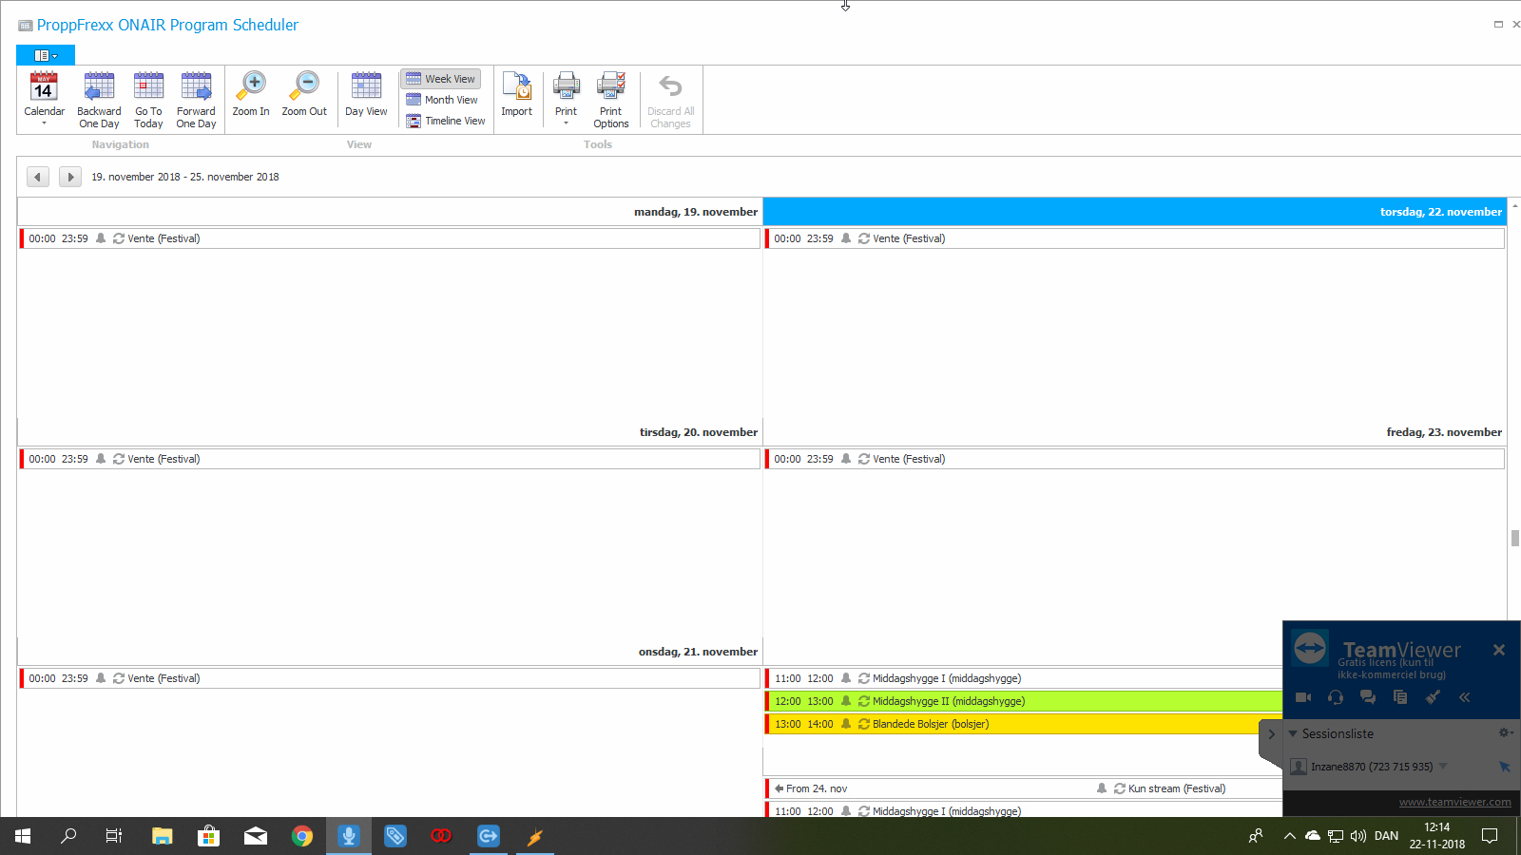Click the bell icon on Middagshygge II entry
The image size is (1521, 855).
click(846, 701)
